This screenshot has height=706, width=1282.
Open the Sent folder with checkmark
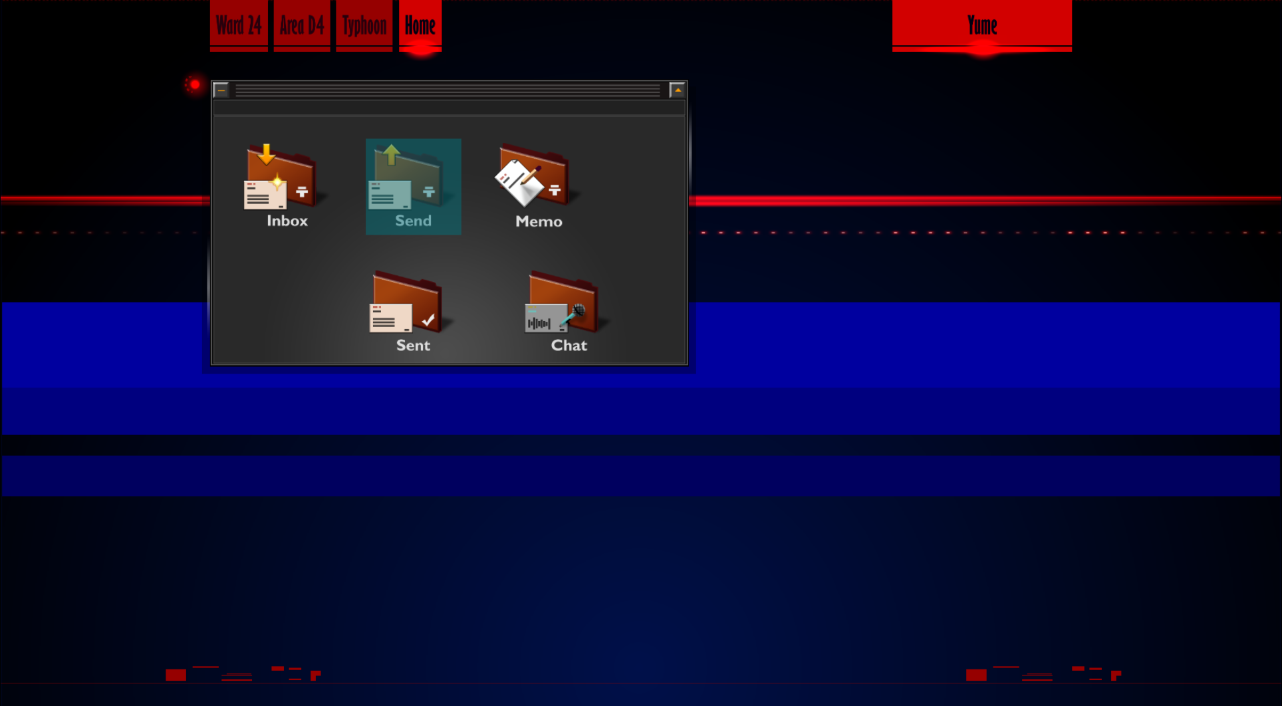pos(406,302)
